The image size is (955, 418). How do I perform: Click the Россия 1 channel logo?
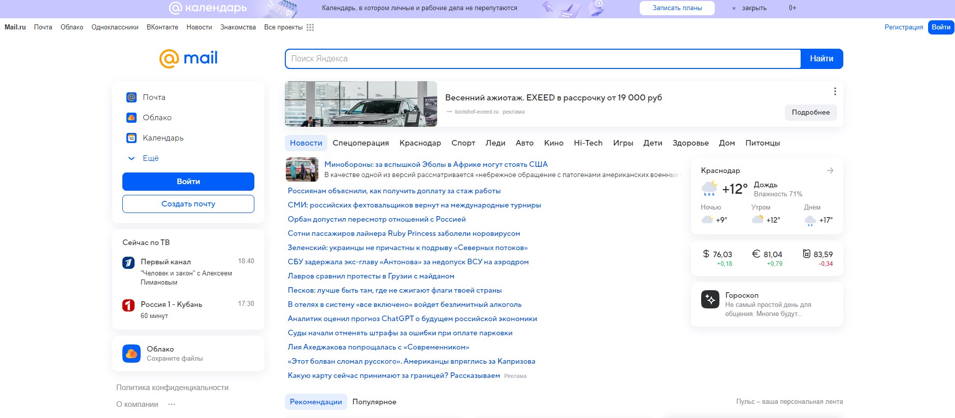pos(128,305)
